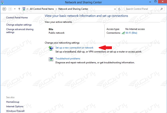Click the Set up new connection icon
The image size is (167, 113).
coord(51,49)
